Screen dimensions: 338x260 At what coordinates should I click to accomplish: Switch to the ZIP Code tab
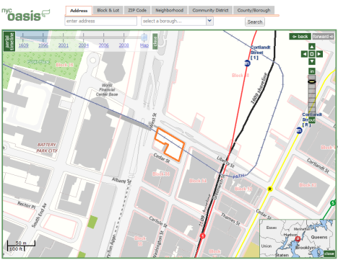coord(137,10)
